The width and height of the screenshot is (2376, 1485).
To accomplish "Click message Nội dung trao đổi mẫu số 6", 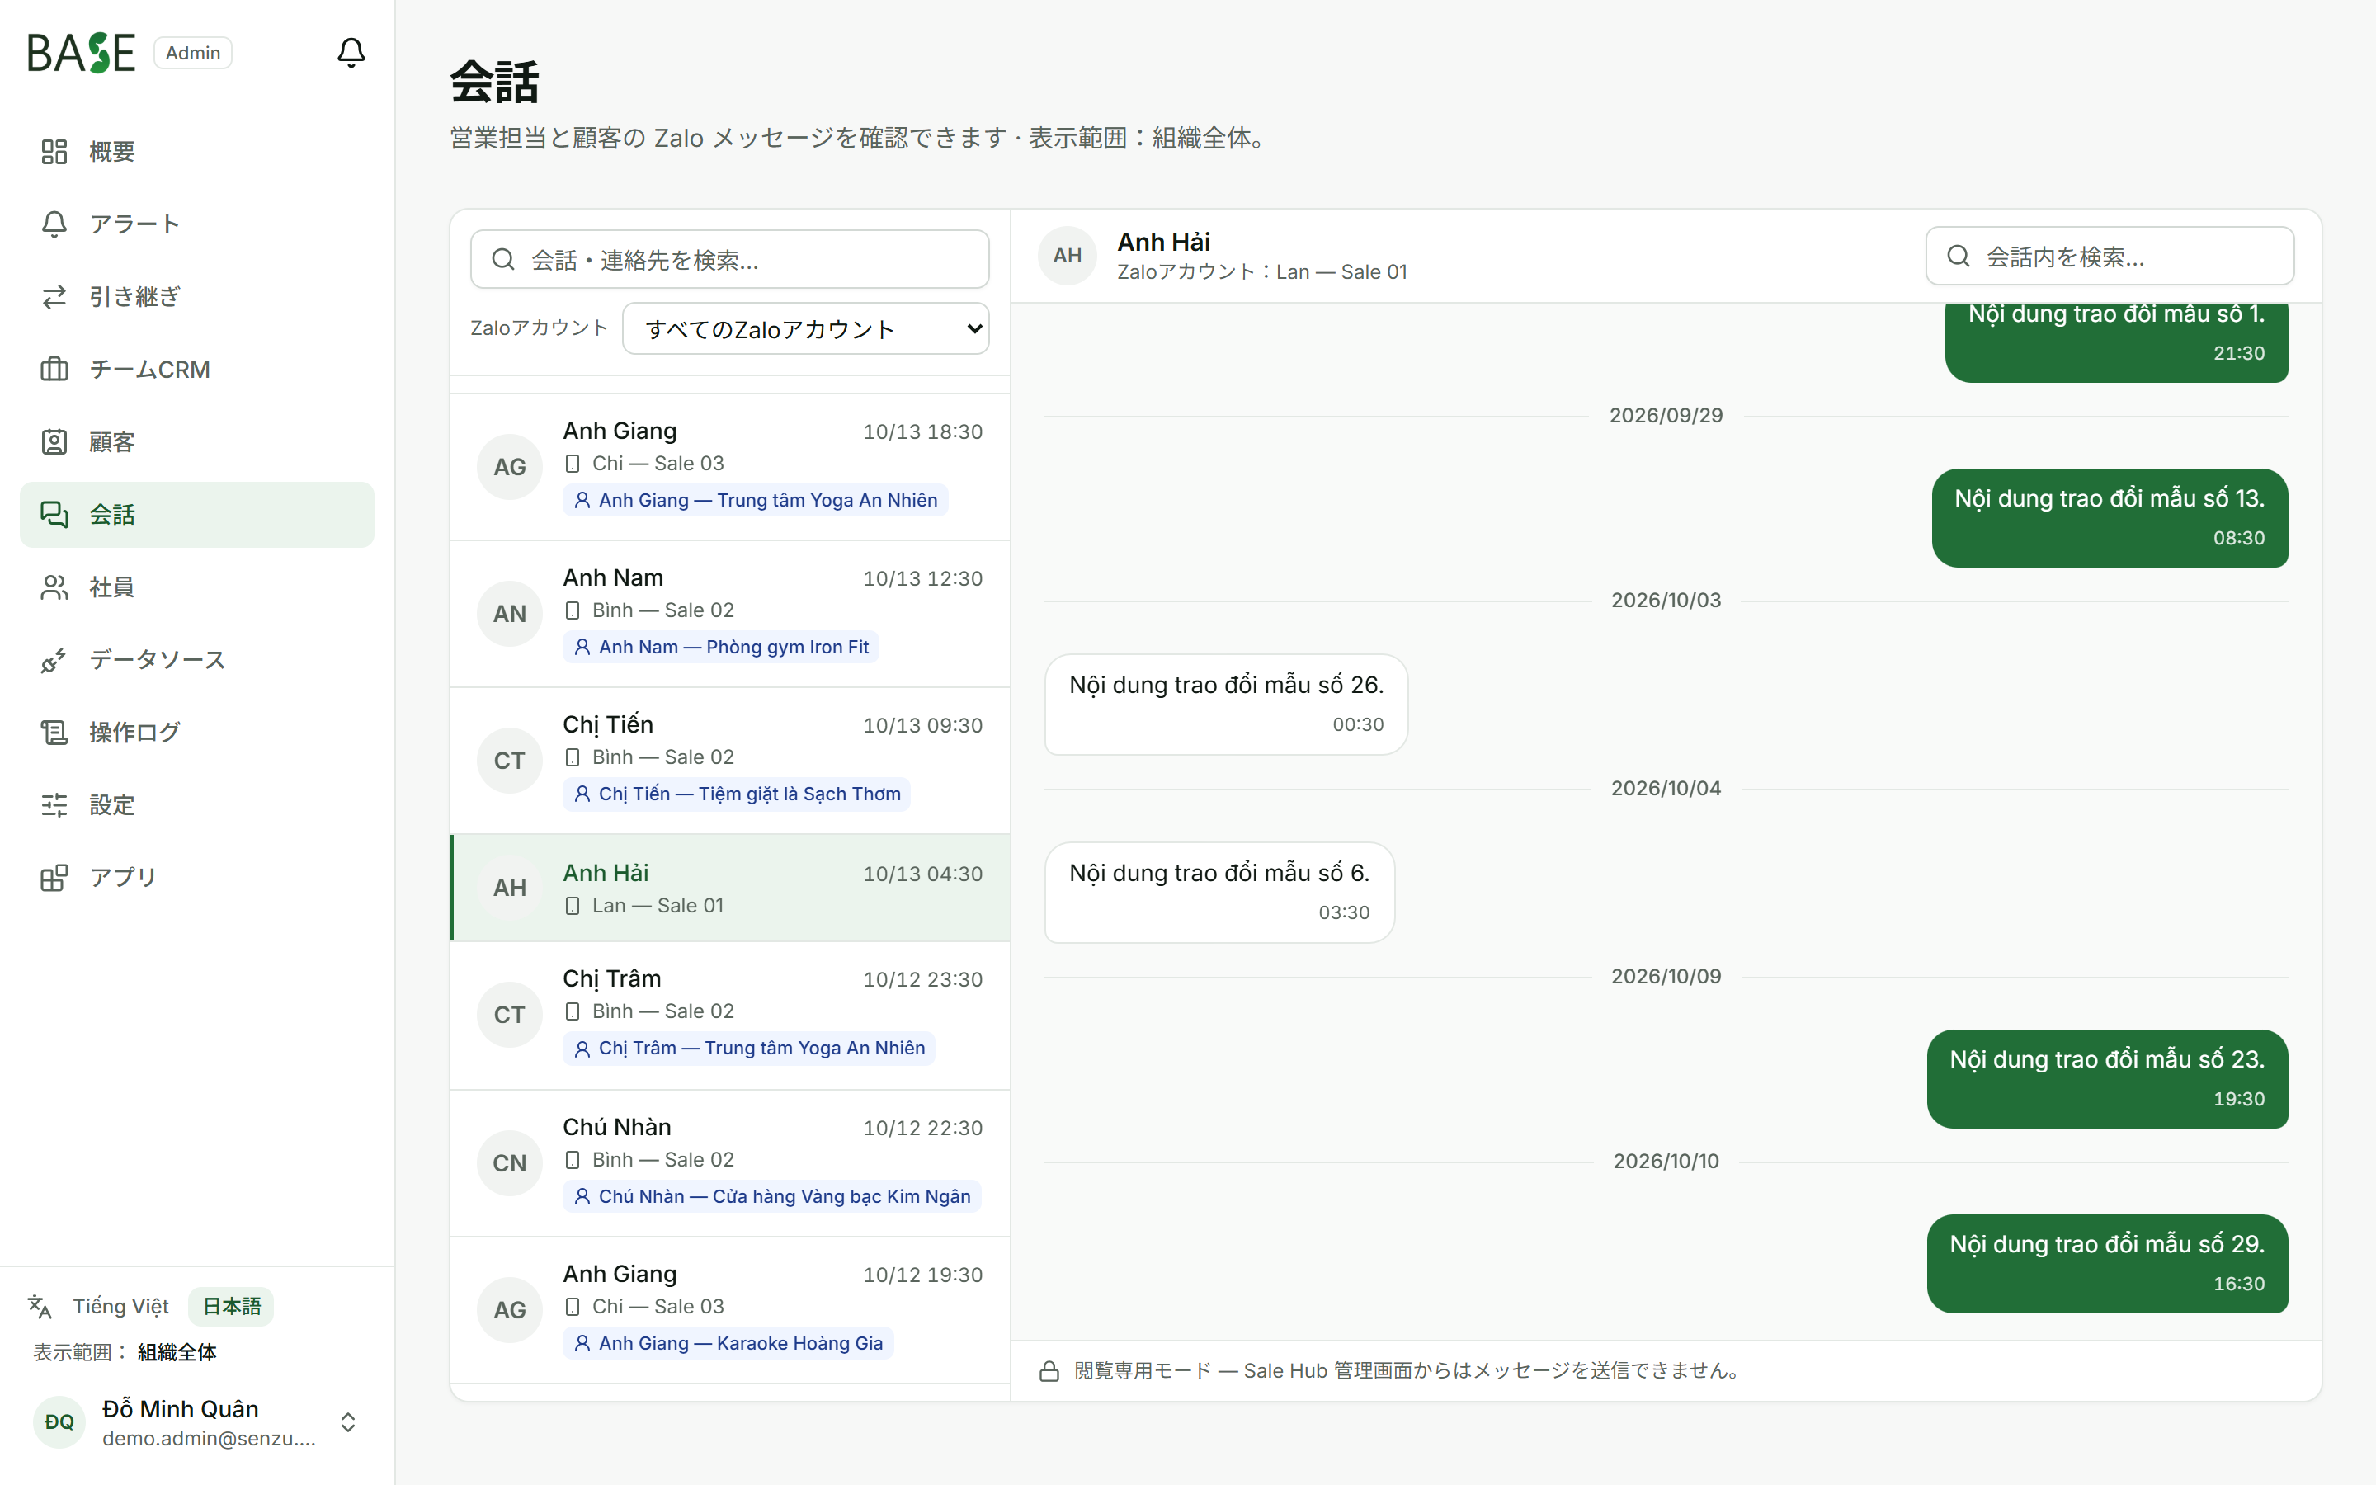I will coord(1219,892).
